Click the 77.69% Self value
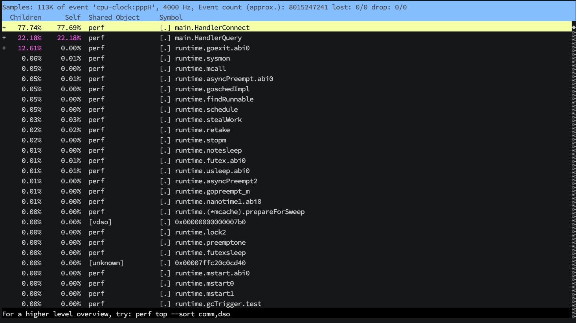Screen dimensions: 576x323 69,28
